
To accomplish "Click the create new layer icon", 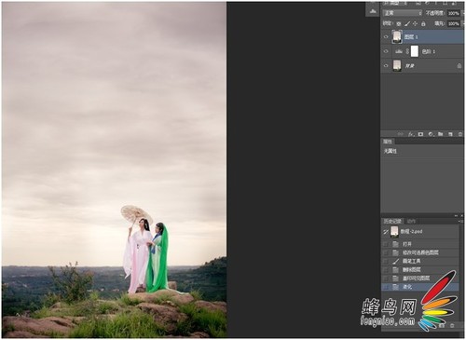I will [450, 134].
